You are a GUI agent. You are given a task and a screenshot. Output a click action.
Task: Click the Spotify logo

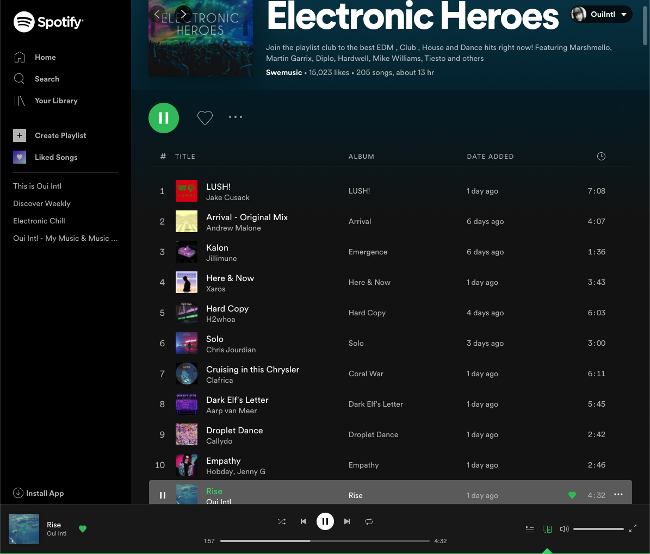pos(48,22)
